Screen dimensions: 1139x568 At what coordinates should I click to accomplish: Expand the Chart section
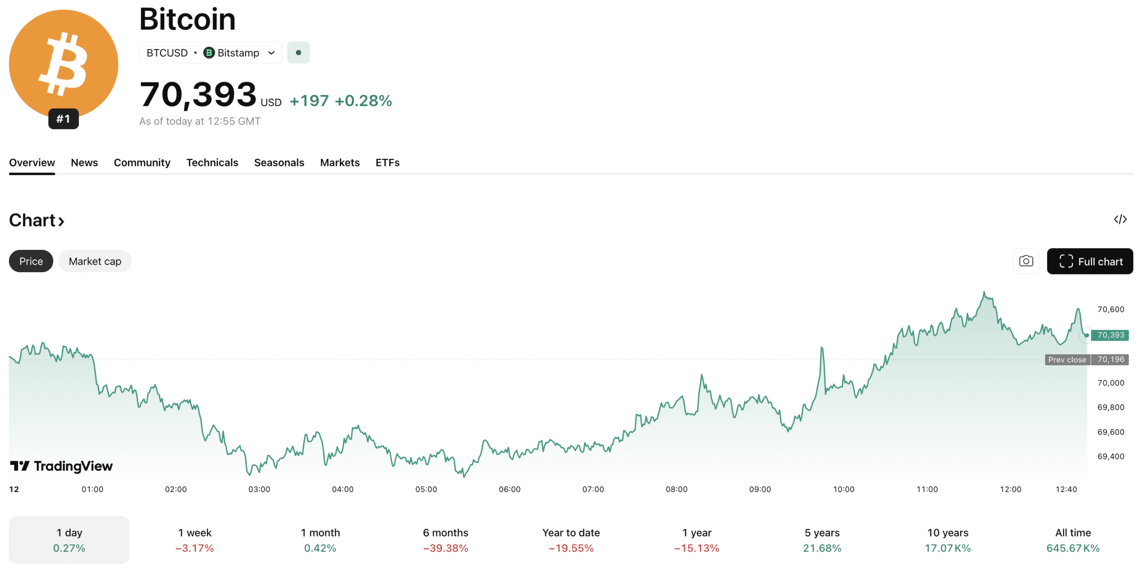coord(37,220)
